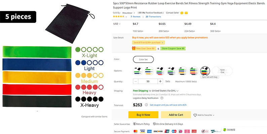The image size is (267, 134).
Task: Click the quantity input field showing 50
Action: pyautogui.click(x=148, y=81)
